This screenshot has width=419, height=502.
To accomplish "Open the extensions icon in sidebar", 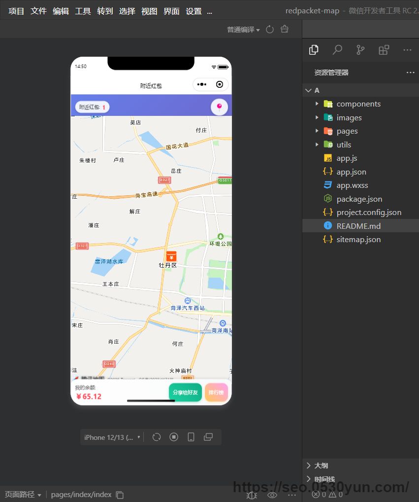I will [384, 50].
